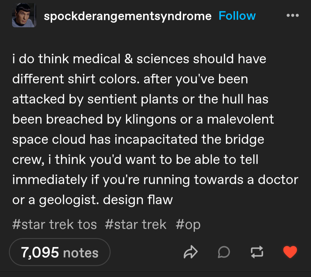Follow spockderangementsyndrome
The height and width of the screenshot is (277, 311).
(237, 16)
